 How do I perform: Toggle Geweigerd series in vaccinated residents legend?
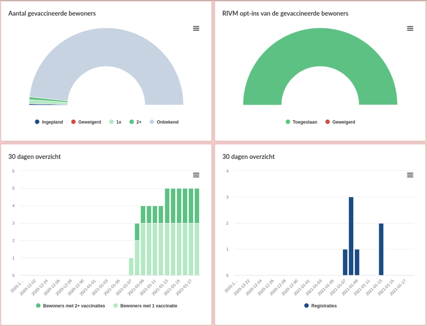[86, 122]
